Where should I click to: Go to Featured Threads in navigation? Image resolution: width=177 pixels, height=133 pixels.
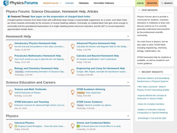point(104,3)
